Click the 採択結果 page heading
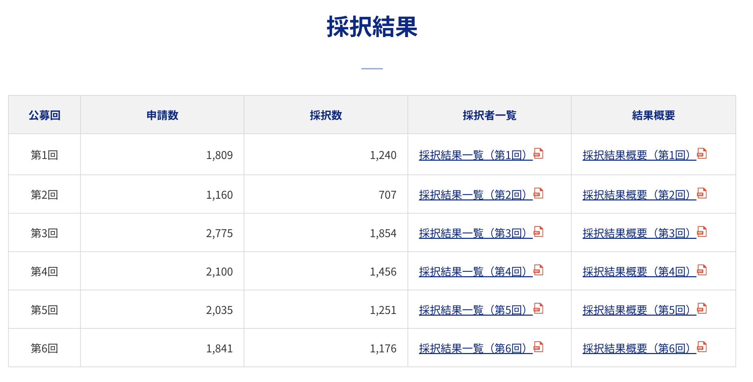Image resolution: width=753 pixels, height=382 pixels. [372, 27]
